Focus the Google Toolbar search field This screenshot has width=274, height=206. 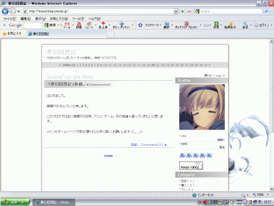(33, 25)
